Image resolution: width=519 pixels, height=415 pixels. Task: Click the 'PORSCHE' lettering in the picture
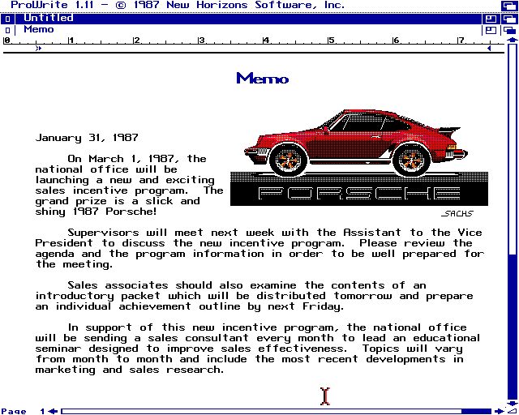pyautogui.click(x=359, y=193)
